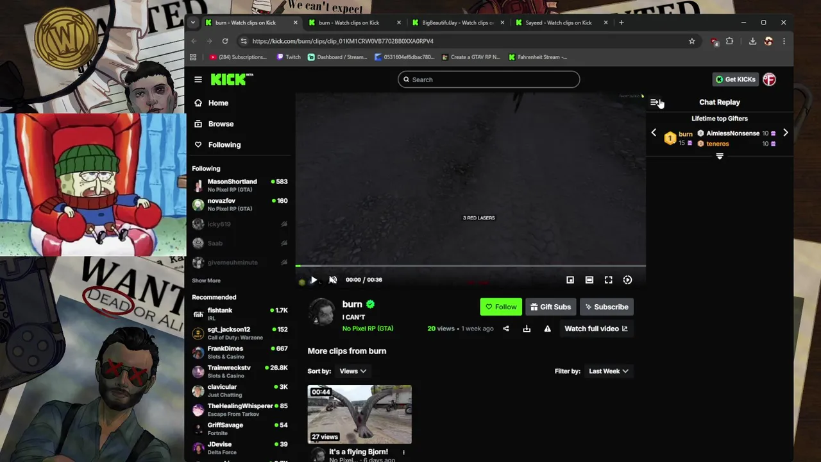The width and height of the screenshot is (821, 462).
Task: Click Watch full video link
Action: 597,329
